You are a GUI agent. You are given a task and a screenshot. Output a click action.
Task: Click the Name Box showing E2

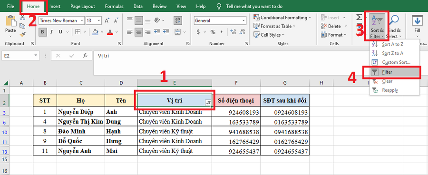click(20, 56)
